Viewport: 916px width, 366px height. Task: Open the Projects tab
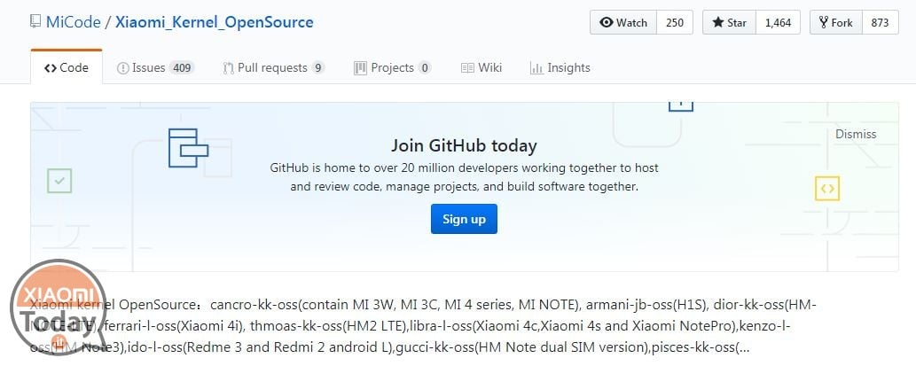click(393, 67)
